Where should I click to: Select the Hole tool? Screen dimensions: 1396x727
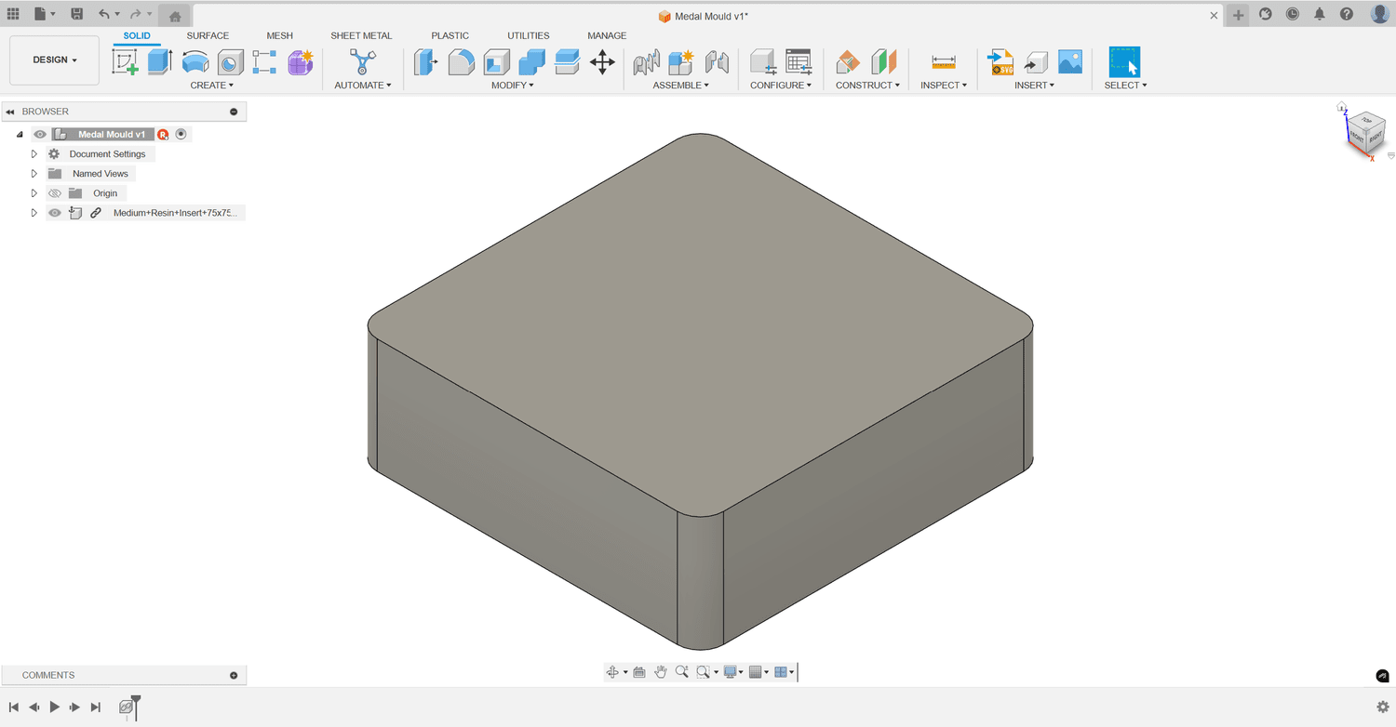(x=230, y=62)
